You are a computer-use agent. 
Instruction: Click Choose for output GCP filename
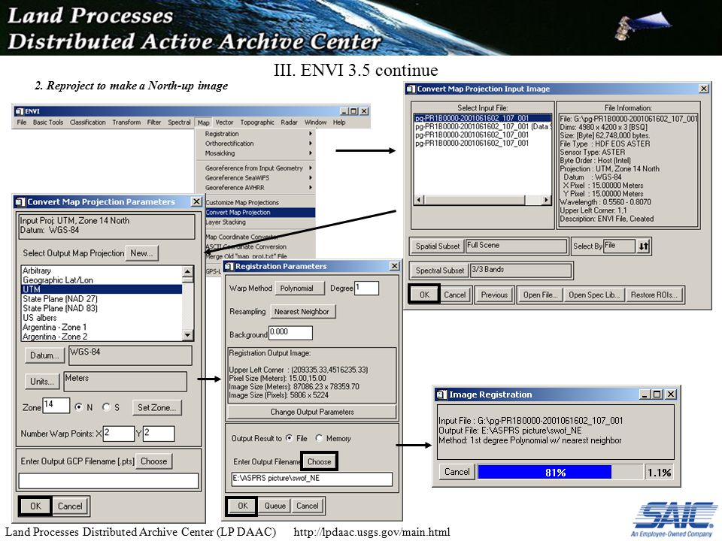click(153, 461)
